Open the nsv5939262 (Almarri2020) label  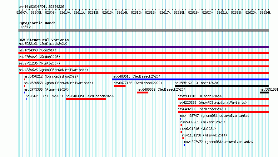click(x=203, y=122)
